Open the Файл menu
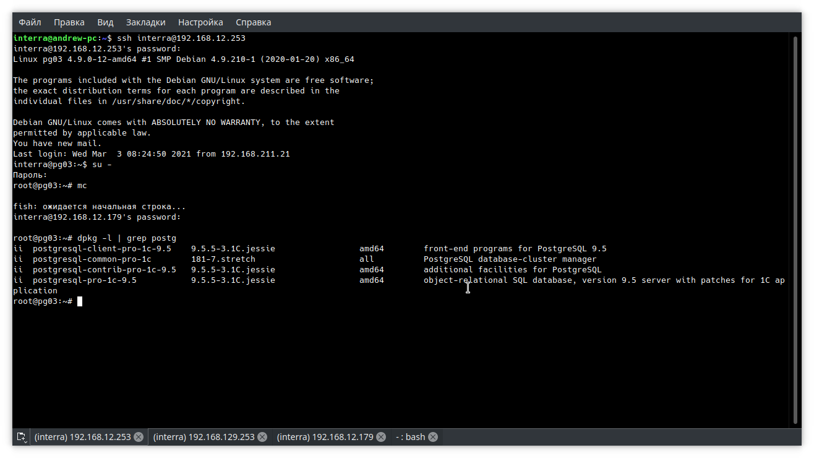Screen dimensions: 814x458 coord(30,22)
